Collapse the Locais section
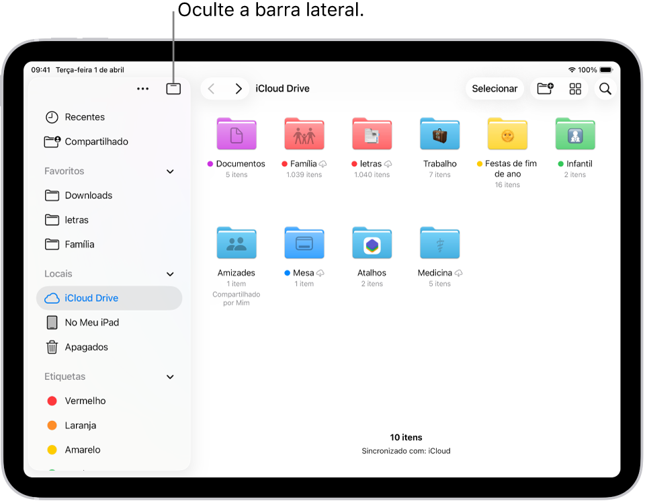Image resolution: width=645 pixels, height=501 pixels. [x=170, y=274]
